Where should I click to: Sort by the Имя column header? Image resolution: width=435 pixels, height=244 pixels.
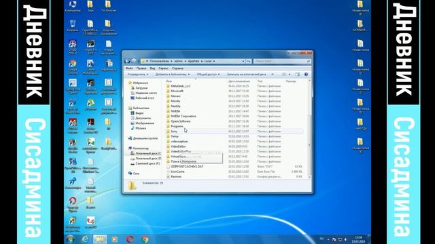169,81
